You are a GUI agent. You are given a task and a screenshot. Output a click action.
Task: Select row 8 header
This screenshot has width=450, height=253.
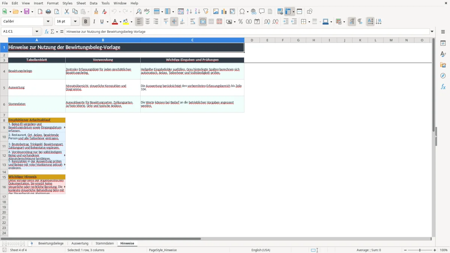[4, 120]
